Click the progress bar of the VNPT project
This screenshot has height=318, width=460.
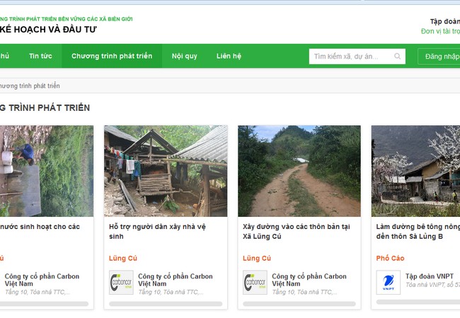pyautogui.click(x=418, y=302)
